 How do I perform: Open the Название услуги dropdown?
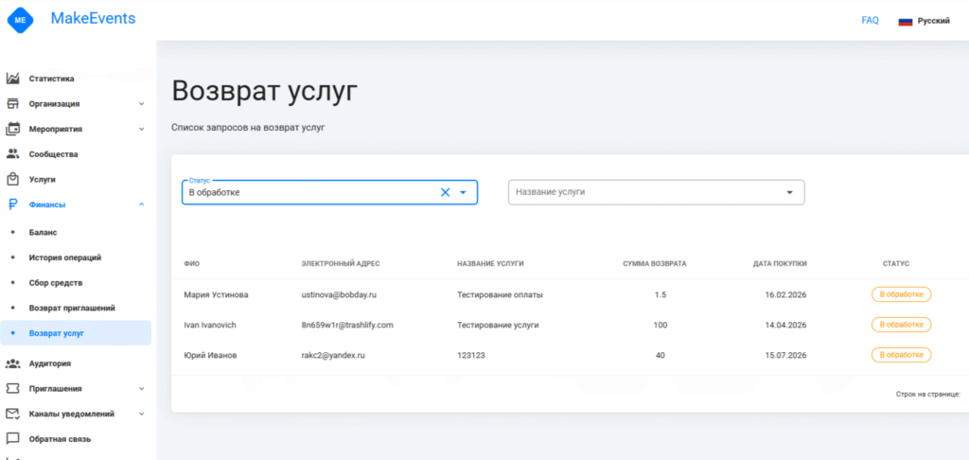pos(789,192)
